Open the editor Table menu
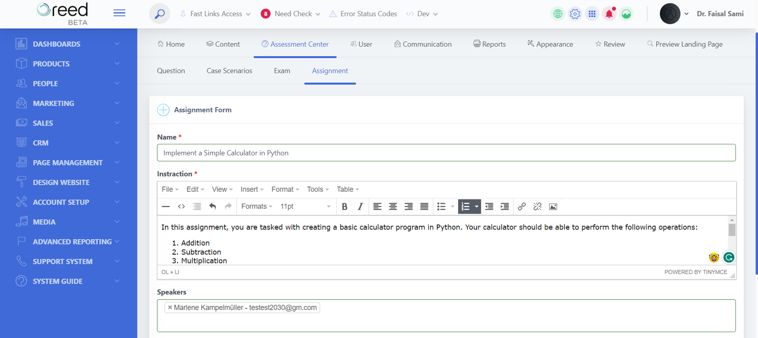The image size is (758, 338). (348, 189)
